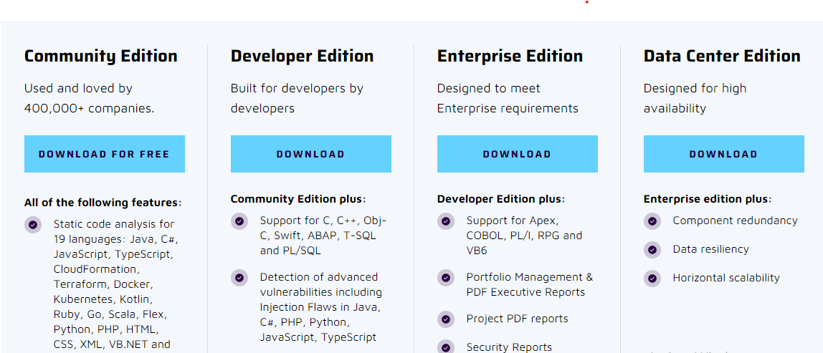The image size is (823, 353).
Task: Click 'Developer Edition plus' label
Action: (501, 199)
